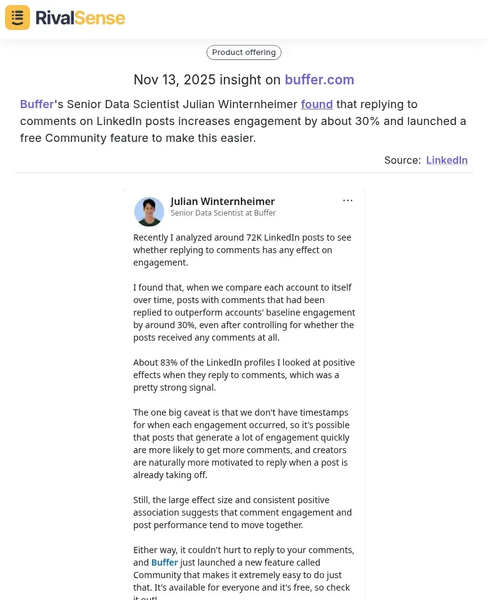Click the Community feature announcement sentence
The width and height of the screenshot is (488, 600).
pyautogui.click(x=243, y=574)
